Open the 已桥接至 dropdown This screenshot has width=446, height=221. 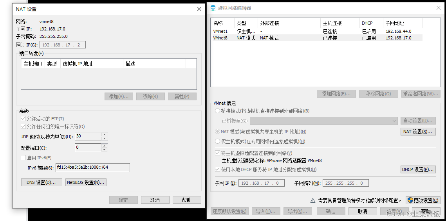tap(324, 121)
